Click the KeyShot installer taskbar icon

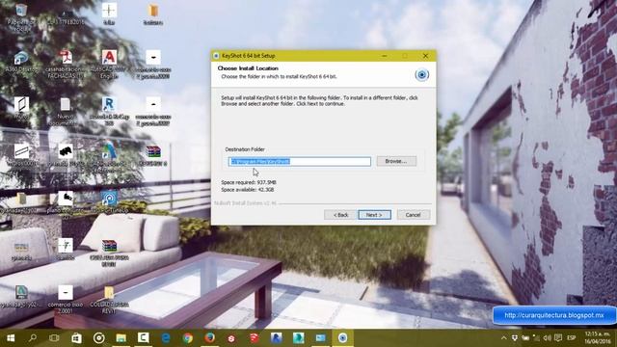pos(343,338)
